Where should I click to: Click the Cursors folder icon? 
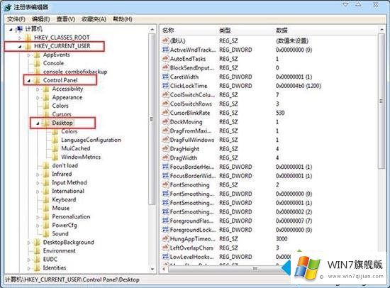coord(46,114)
